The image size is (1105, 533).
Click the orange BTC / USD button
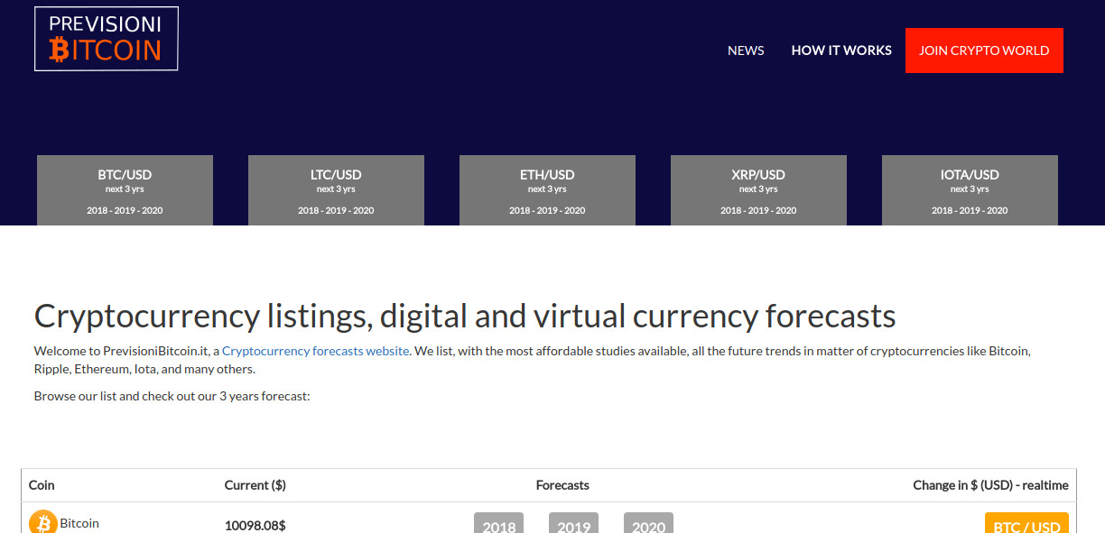(x=1026, y=523)
